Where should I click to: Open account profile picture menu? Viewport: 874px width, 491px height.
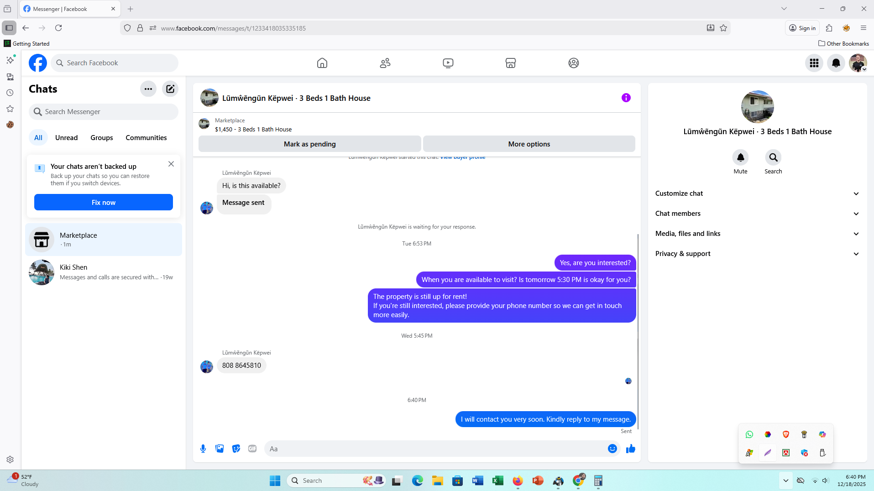point(858,63)
